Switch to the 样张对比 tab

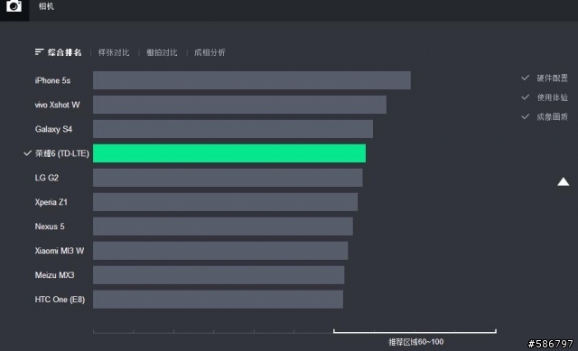(114, 52)
